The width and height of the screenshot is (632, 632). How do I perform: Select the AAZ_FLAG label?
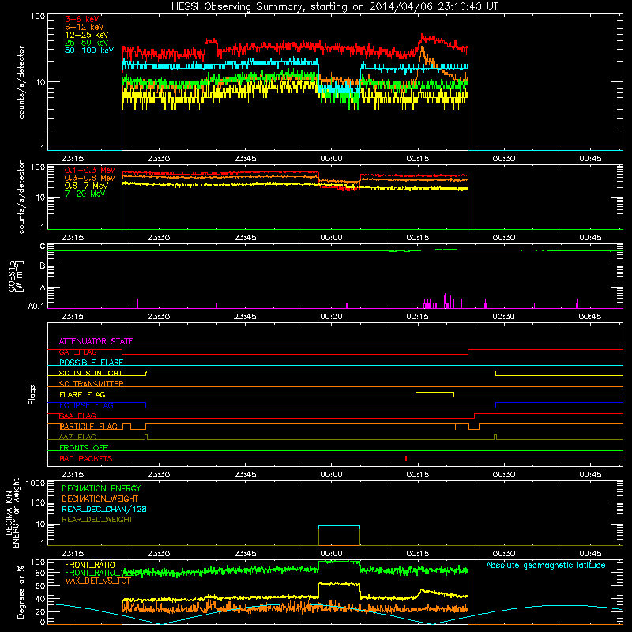[x=77, y=437]
